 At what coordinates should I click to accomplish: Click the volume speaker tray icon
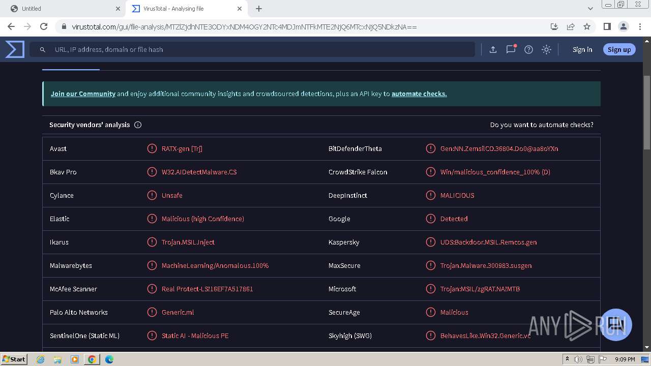[578, 359]
